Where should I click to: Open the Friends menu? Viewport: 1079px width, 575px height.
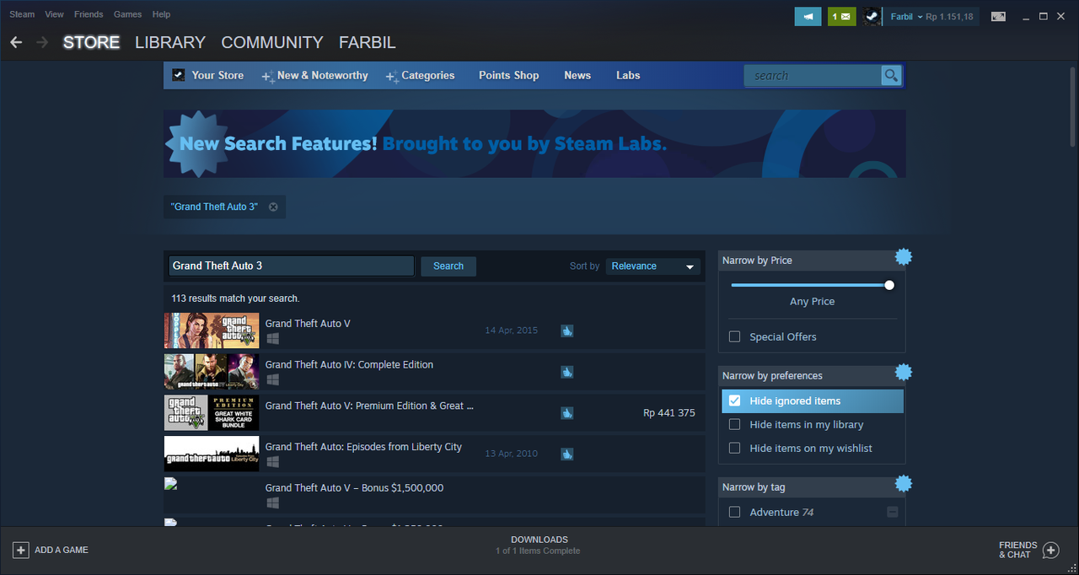[x=89, y=14]
